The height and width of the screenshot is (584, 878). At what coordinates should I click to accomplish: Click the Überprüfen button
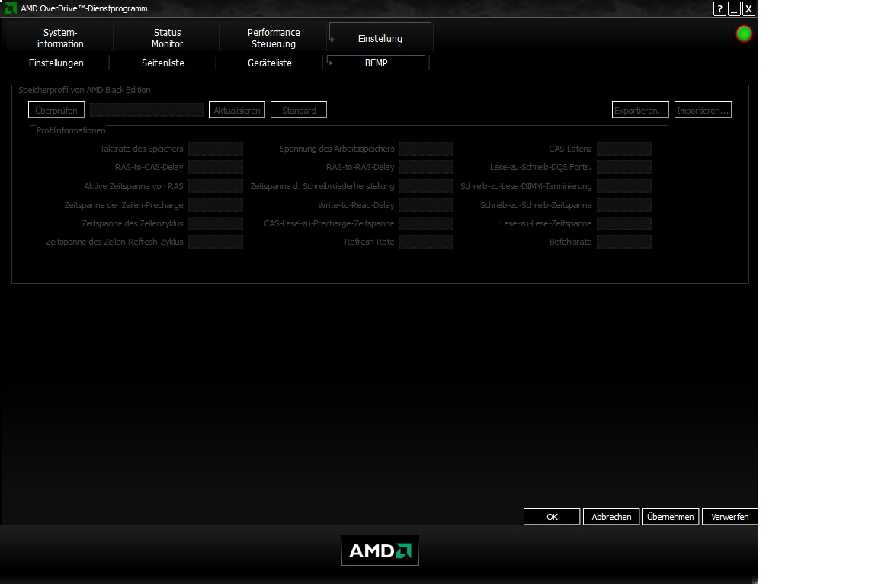(x=56, y=111)
